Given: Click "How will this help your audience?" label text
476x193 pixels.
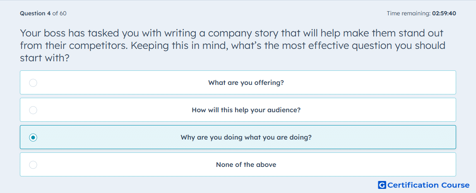Looking at the screenshot, I should click(x=246, y=110).
